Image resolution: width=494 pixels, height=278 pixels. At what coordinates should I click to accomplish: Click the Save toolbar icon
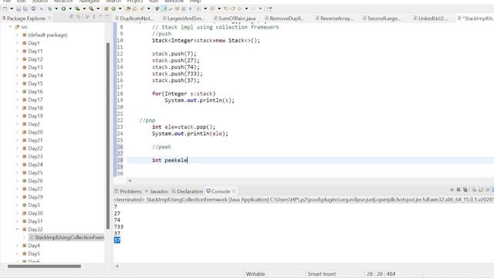19,8
